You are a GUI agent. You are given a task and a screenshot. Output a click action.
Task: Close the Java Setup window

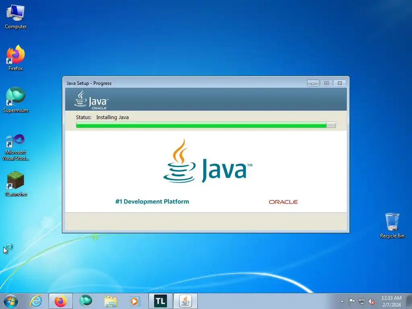[x=340, y=83]
